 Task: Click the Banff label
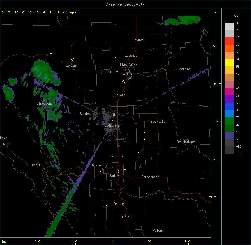(36, 165)
